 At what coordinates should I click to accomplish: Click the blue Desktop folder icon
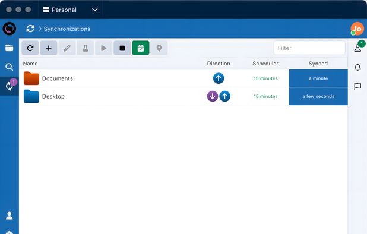(x=31, y=96)
